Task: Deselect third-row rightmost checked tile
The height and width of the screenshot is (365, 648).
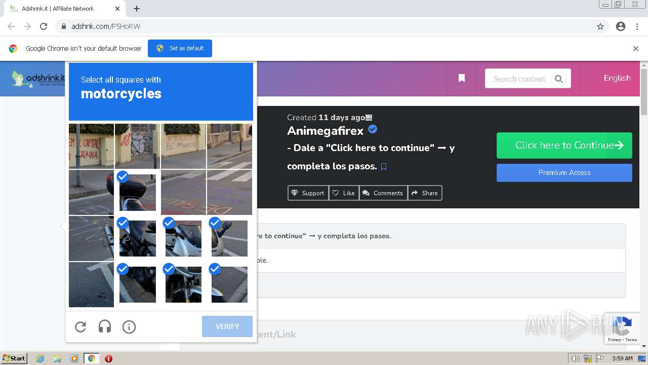Action: pos(229,238)
